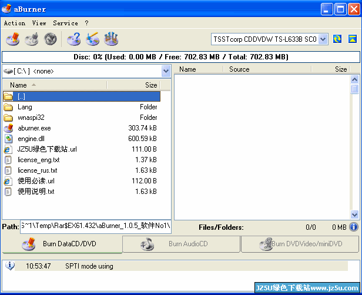Click the right panel scrollbar down arrow
The height and width of the screenshot is (295, 362).
coord(354,214)
